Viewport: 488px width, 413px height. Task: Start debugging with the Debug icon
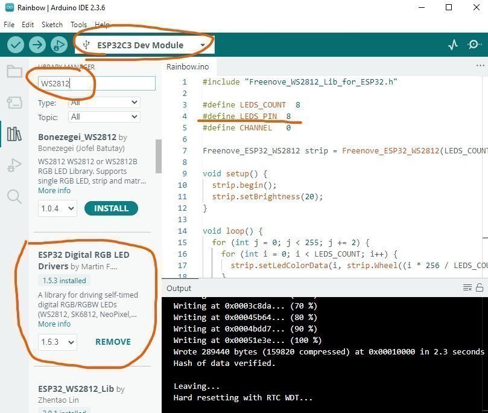point(59,45)
